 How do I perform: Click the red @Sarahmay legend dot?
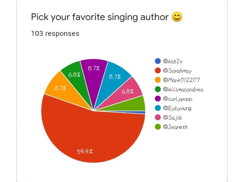click(158, 70)
